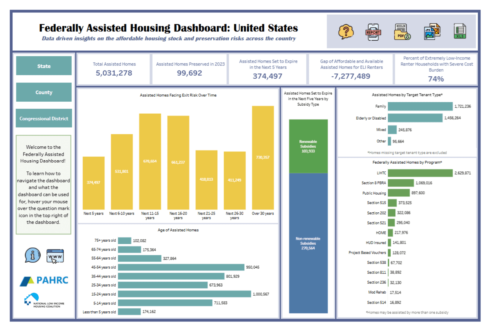
Task: Open the Congressional District view
Action: pos(44,118)
